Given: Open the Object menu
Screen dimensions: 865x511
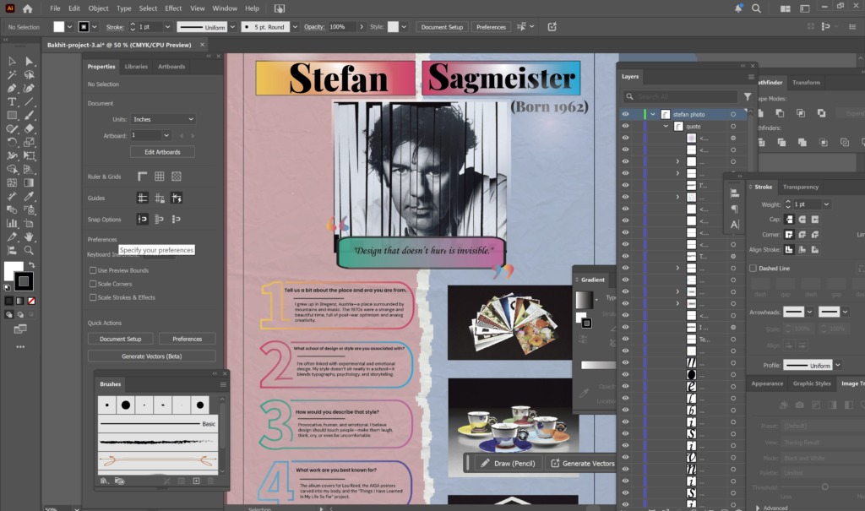Looking at the screenshot, I should coord(98,8).
